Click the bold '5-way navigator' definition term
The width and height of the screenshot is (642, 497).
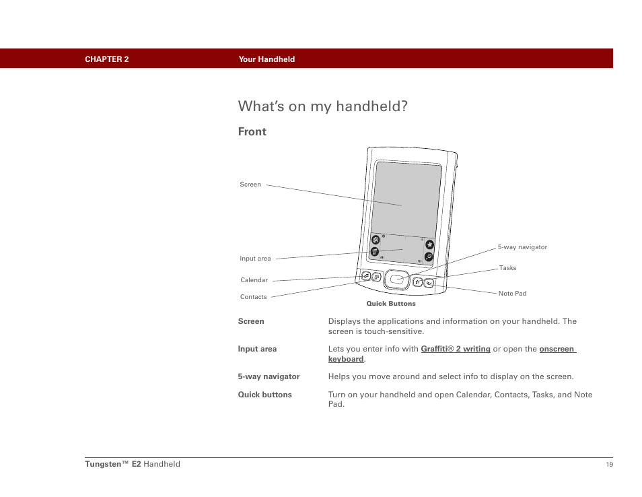click(x=269, y=376)
